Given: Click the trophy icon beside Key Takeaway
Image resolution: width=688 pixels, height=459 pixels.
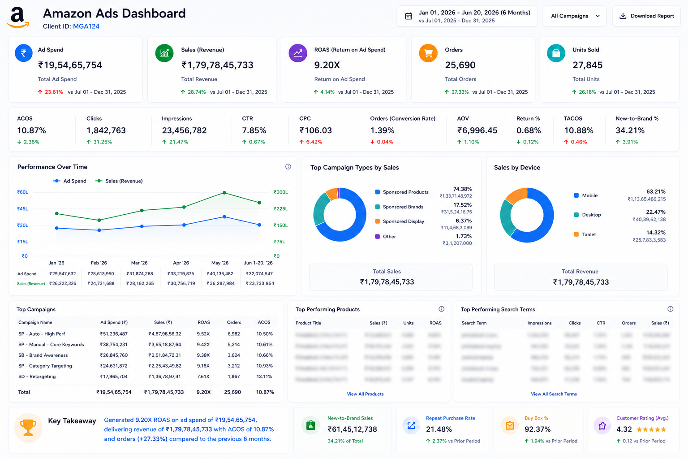Looking at the screenshot, I should 28,428.
